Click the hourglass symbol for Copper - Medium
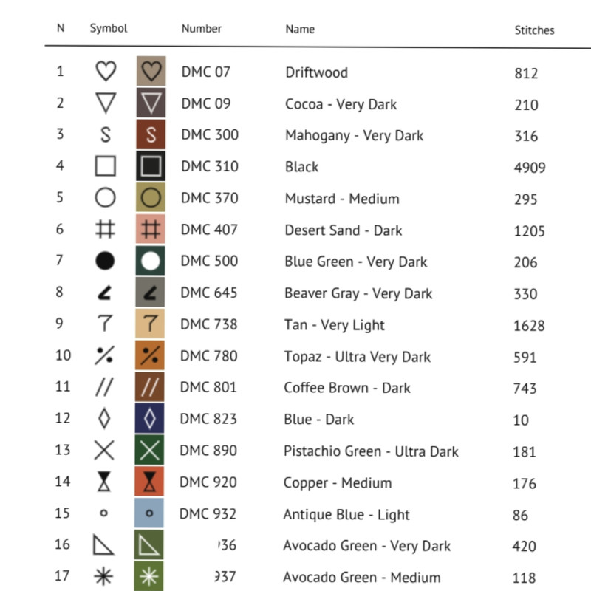Screen dimensions: 591x591 click(x=105, y=482)
